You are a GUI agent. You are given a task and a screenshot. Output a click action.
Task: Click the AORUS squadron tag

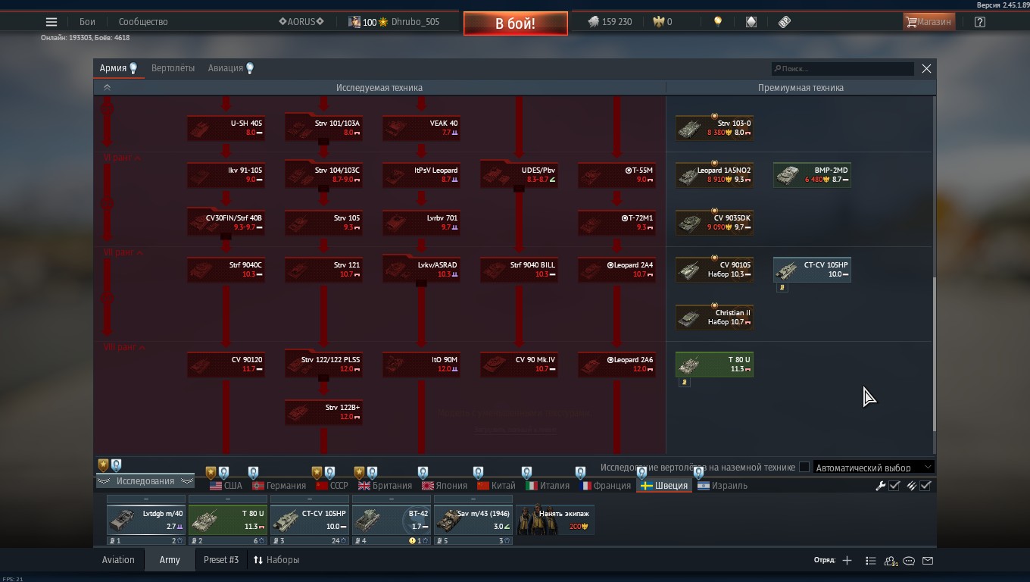tap(301, 22)
